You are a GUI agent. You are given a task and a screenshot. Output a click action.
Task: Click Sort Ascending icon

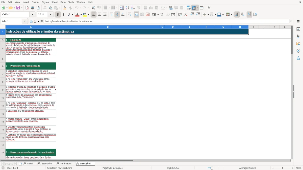128,8
